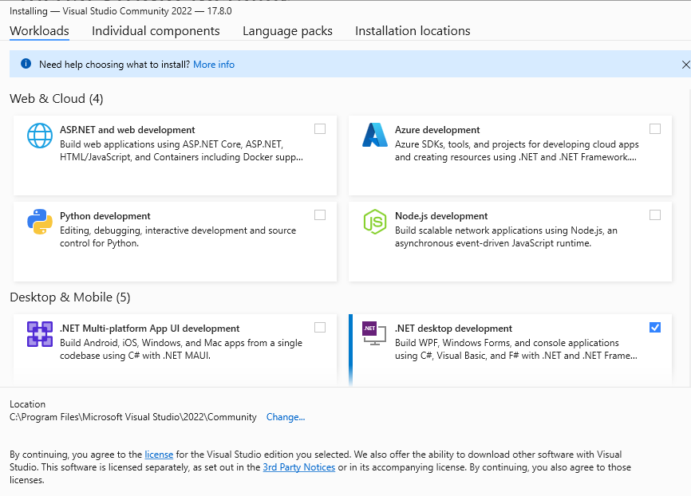The width and height of the screenshot is (691, 496).
Task: Click the .NET desktop development icon
Action: [x=374, y=333]
